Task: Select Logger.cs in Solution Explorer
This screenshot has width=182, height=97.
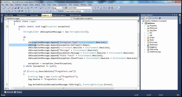Action: coord(153,47)
